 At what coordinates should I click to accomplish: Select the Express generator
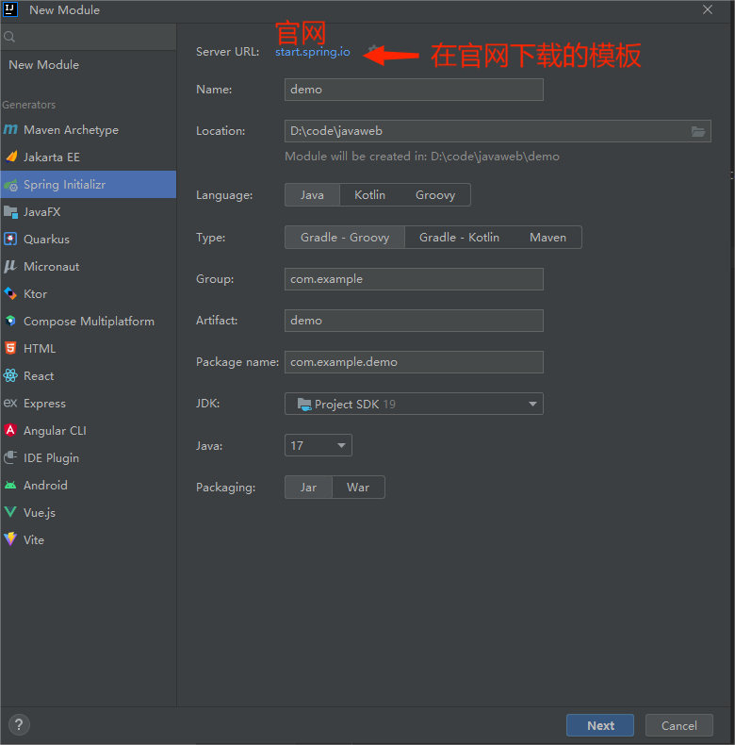coord(89,404)
